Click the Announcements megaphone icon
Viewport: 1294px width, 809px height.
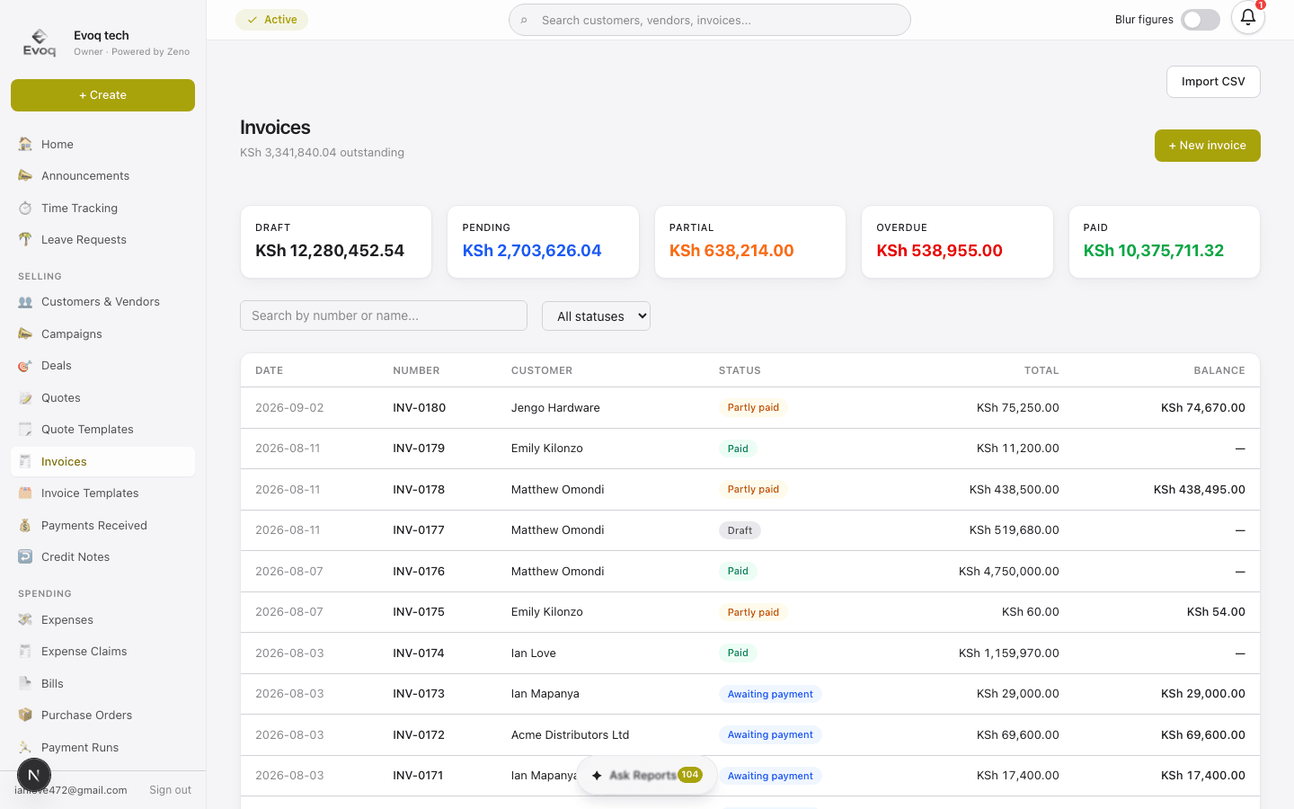coord(25,176)
